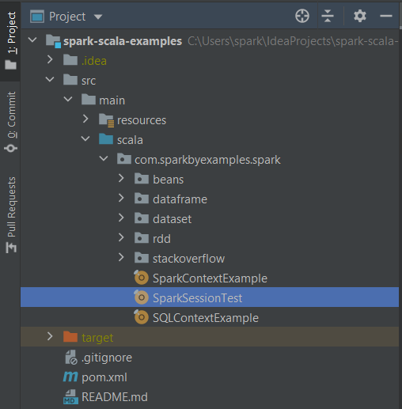This screenshot has width=402, height=409.
Task: Click the locate/select opened file crosshair icon
Action: click(x=302, y=16)
